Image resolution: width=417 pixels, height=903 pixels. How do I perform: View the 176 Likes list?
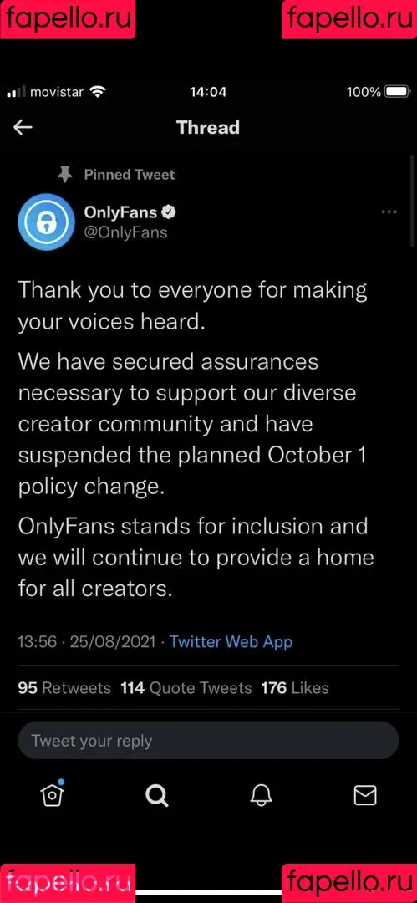pos(295,687)
